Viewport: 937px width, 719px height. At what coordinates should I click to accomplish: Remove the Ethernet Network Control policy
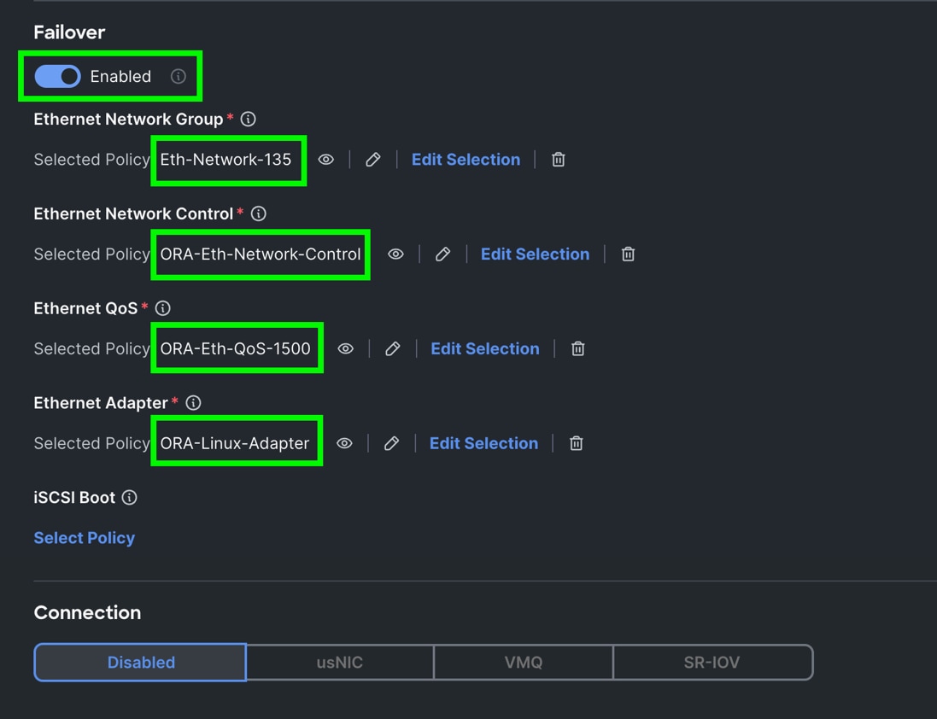pyautogui.click(x=628, y=254)
